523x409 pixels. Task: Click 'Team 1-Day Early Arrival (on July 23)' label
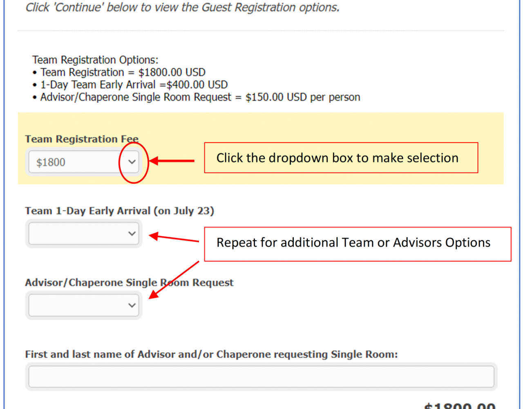coord(119,211)
